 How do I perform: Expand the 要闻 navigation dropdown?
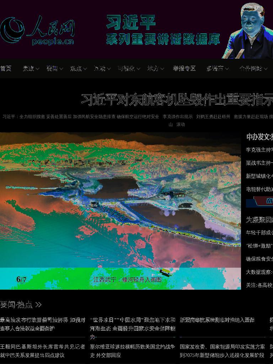[55, 69]
